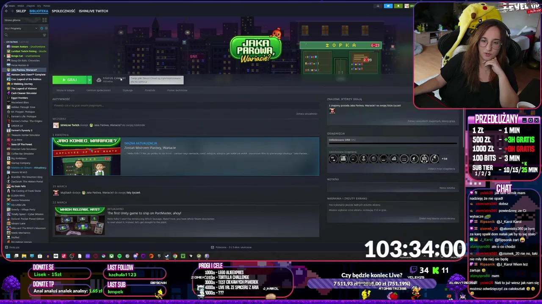Open the ISHINLIVE TWITCH profile tab
This screenshot has width=542, height=304.
[x=93, y=11]
